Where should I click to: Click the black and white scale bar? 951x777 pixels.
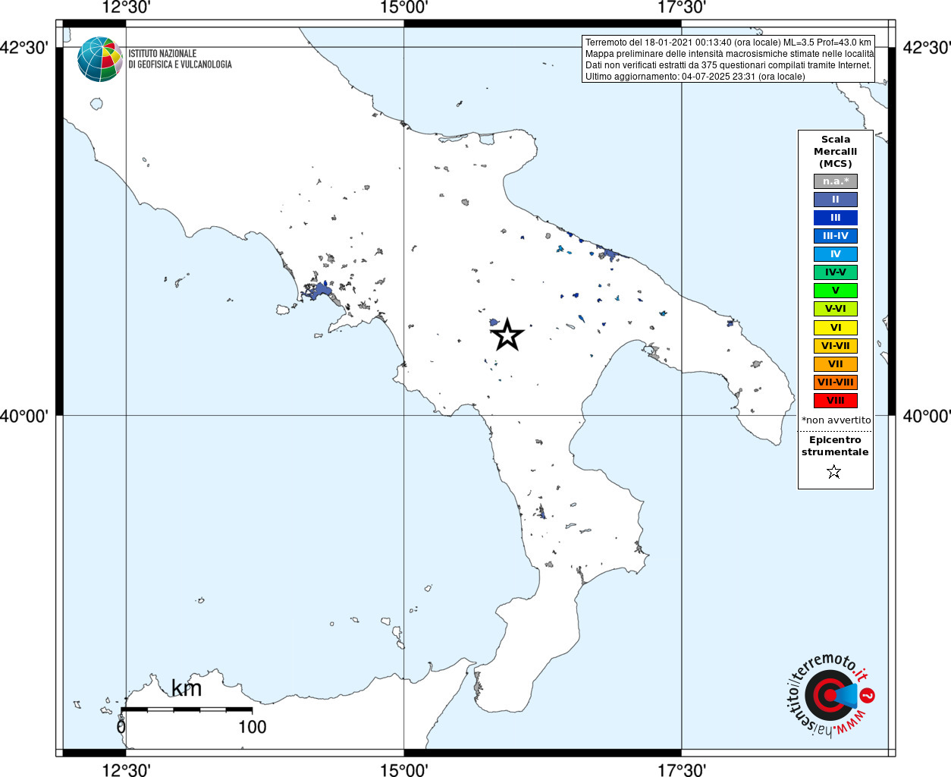click(x=187, y=709)
